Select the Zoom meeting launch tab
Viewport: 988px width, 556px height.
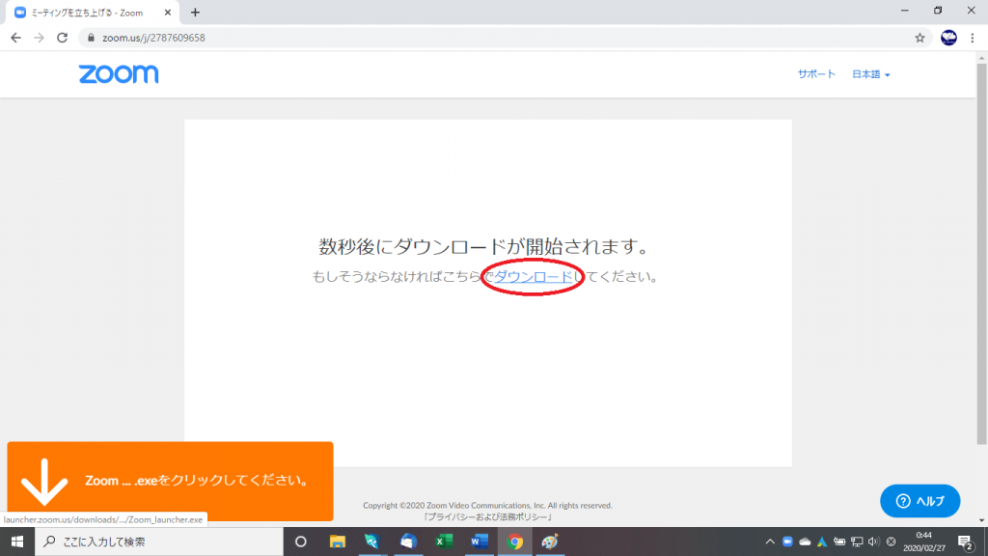tap(92, 12)
